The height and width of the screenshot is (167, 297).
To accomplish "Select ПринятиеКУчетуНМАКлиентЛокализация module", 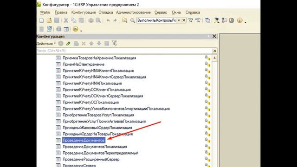I will point(98,71).
